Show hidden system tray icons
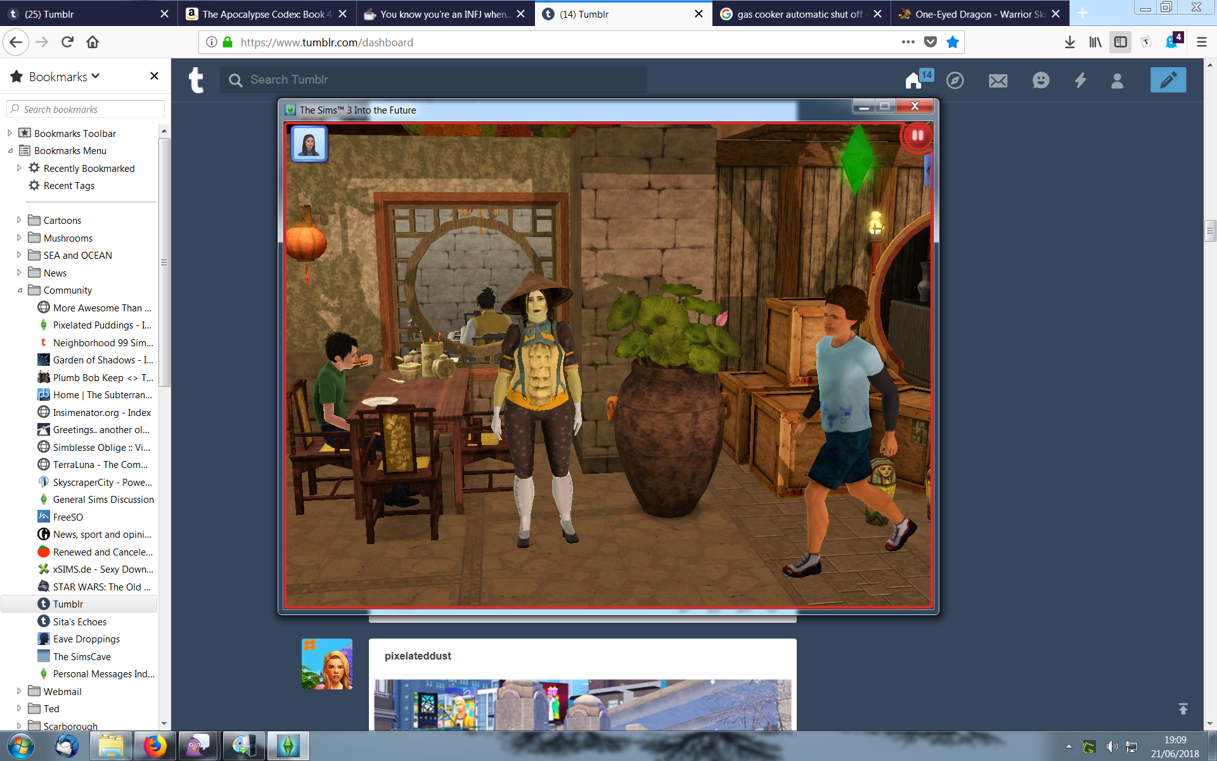 (1069, 746)
